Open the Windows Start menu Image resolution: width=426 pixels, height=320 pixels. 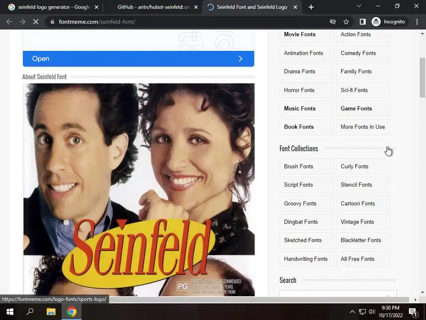click(x=10, y=312)
